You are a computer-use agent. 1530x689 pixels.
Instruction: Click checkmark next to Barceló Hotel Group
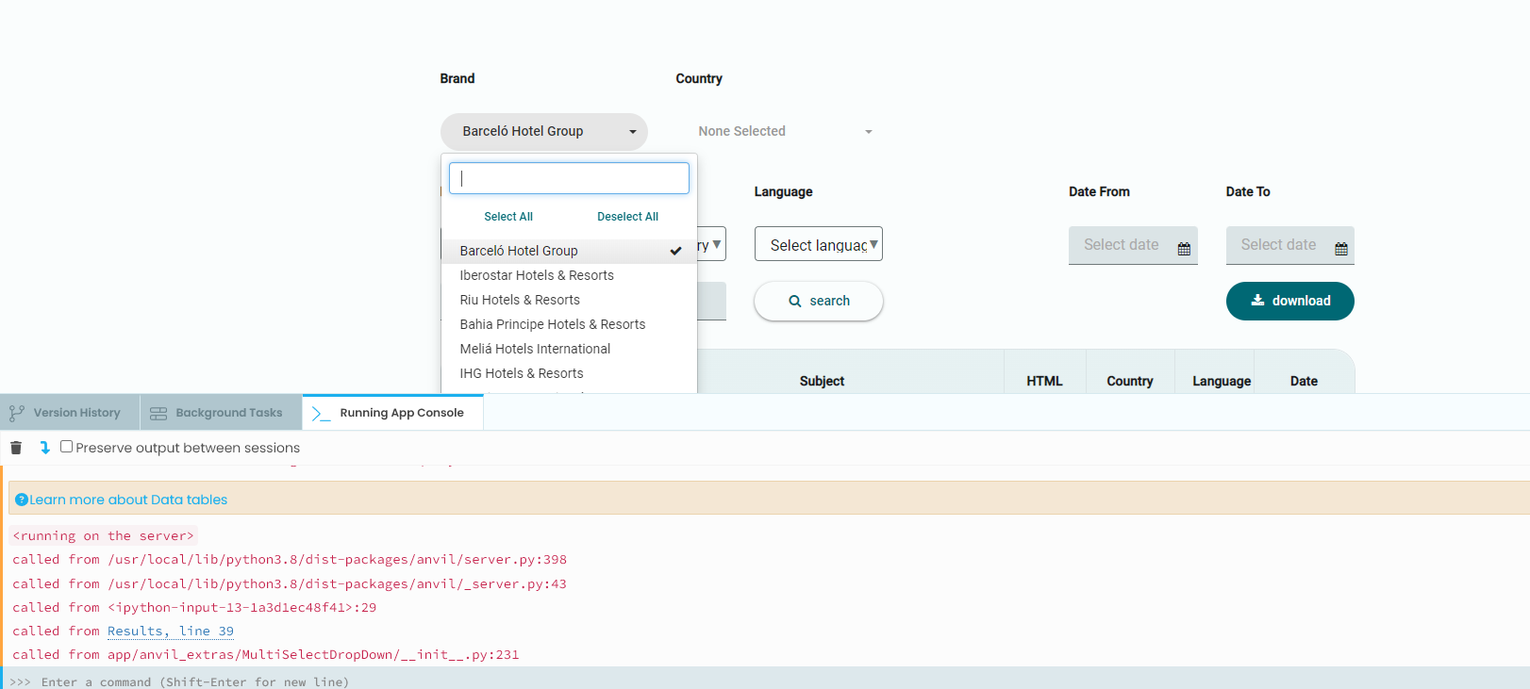tap(675, 251)
